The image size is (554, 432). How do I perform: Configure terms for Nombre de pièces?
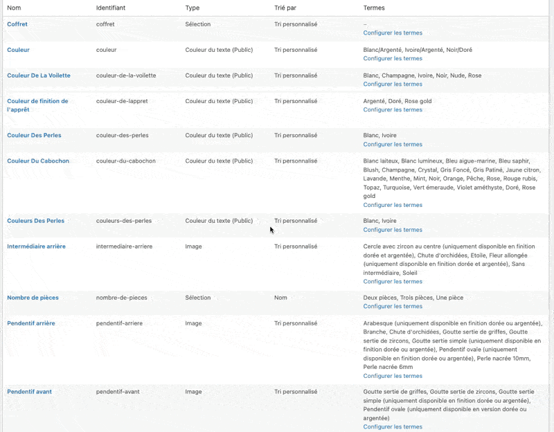(393, 306)
